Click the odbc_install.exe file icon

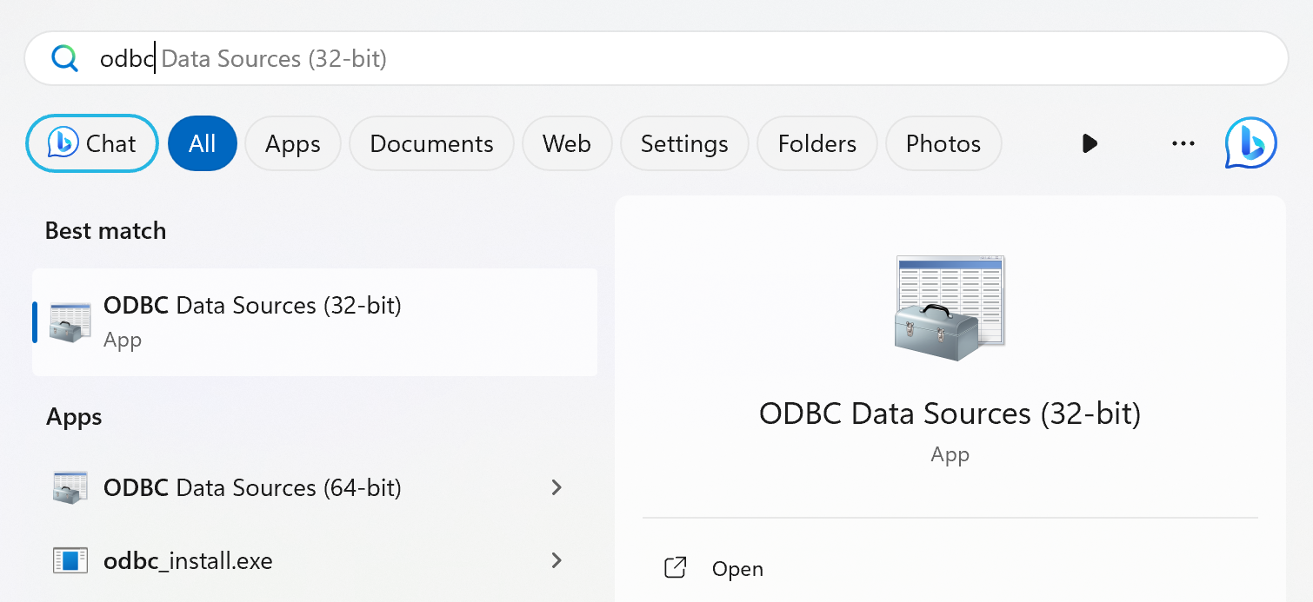point(70,561)
